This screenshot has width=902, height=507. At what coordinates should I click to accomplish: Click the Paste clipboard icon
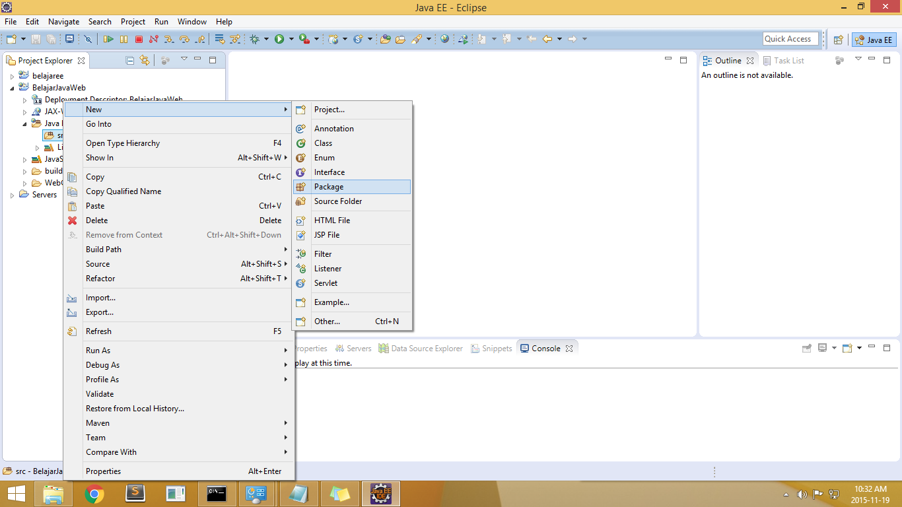coord(72,206)
